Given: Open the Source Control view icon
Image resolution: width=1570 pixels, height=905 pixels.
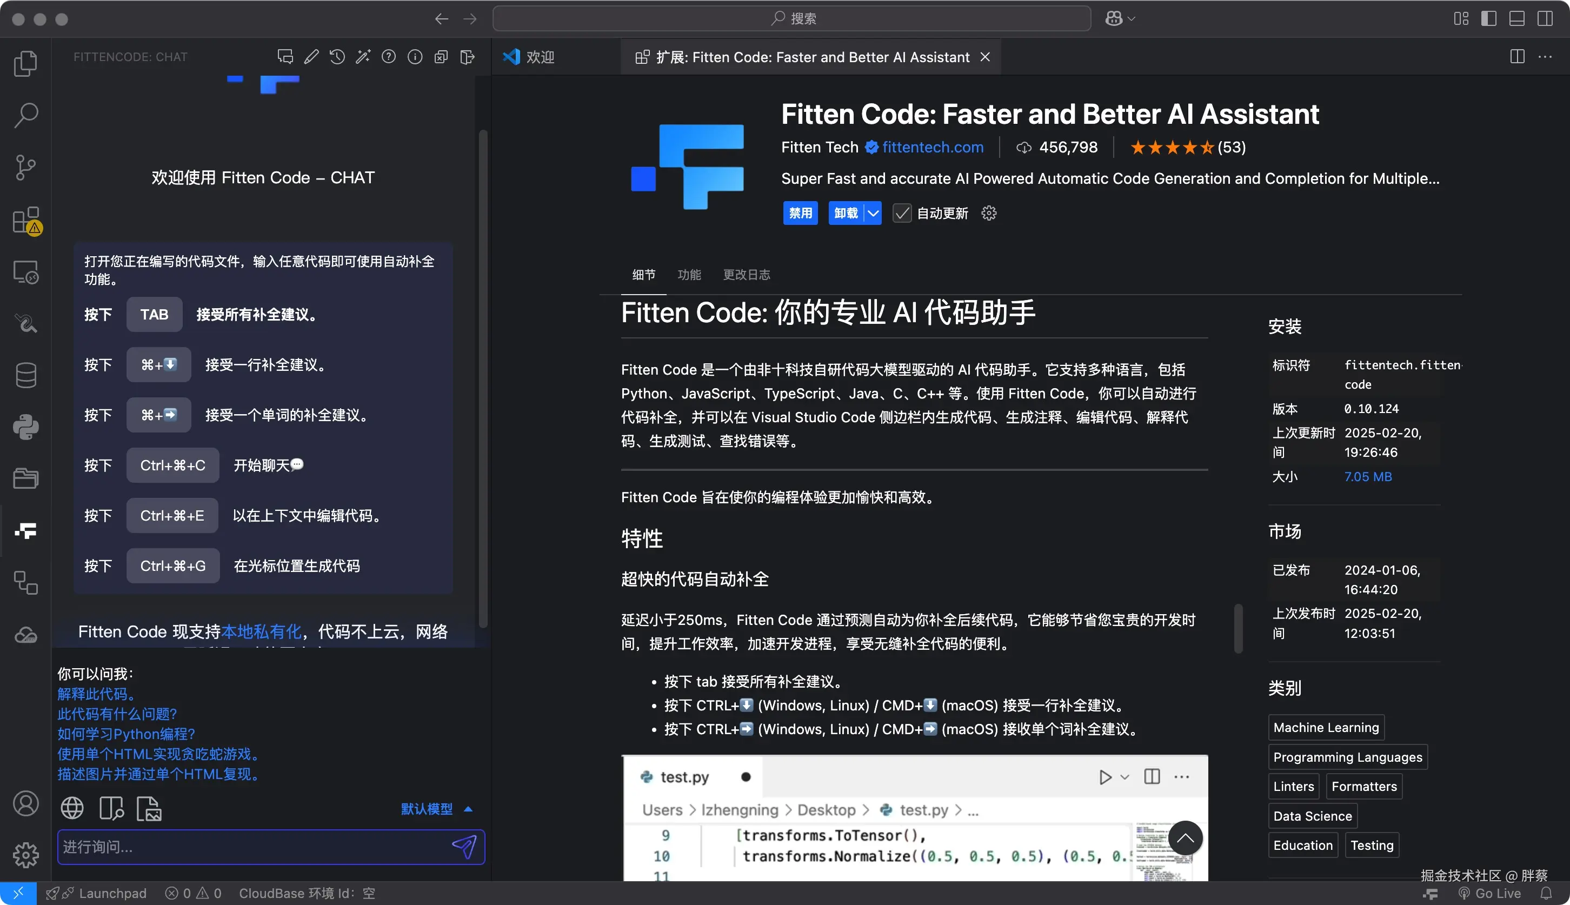Looking at the screenshot, I should [x=25, y=168].
